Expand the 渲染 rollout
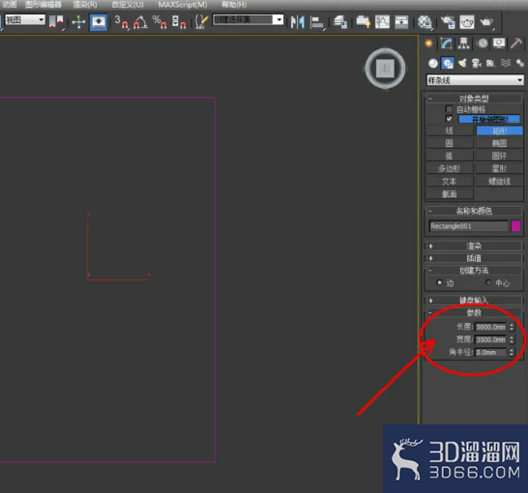 click(474, 246)
